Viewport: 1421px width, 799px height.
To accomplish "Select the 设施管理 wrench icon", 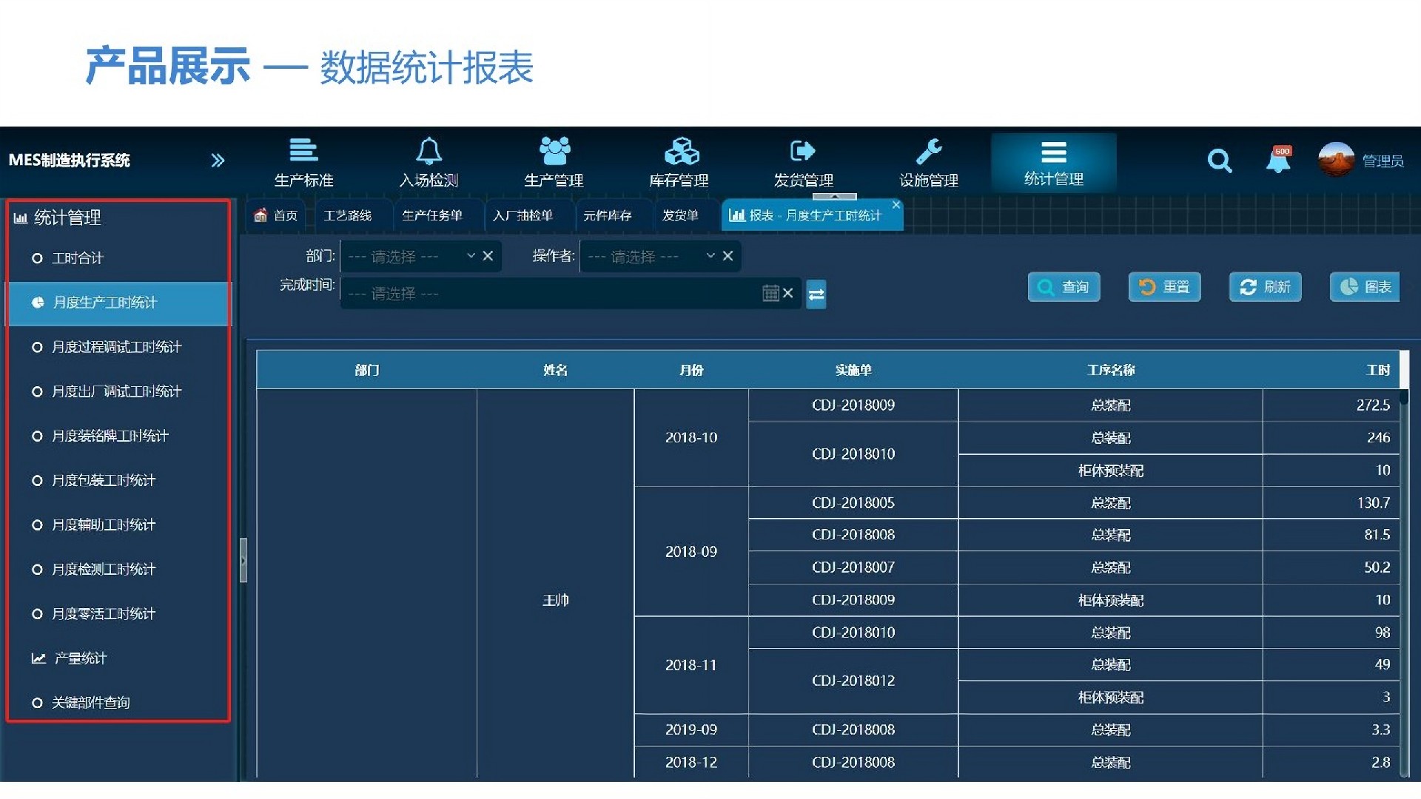I will (929, 152).
